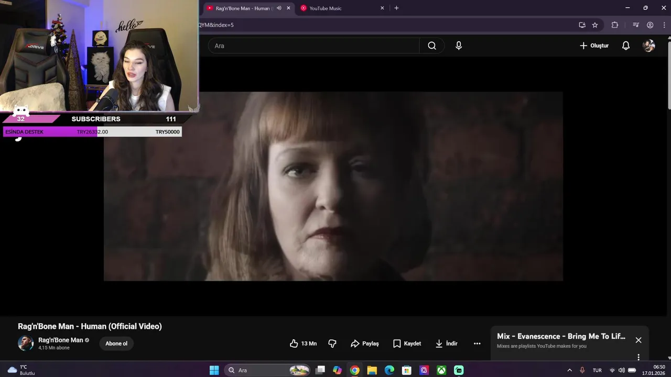The width and height of the screenshot is (671, 377).
Task: Subscribe with the Abone ol button
Action: (x=116, y=343)
